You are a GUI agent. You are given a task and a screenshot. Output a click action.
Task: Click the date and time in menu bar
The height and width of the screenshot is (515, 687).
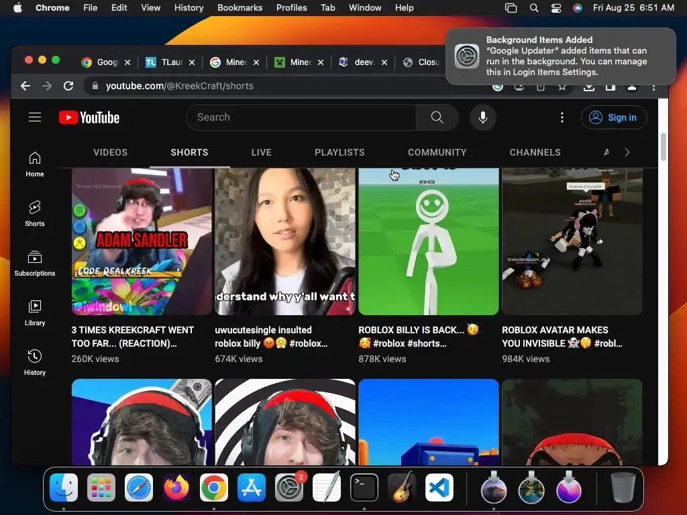[x=633, y=8]
